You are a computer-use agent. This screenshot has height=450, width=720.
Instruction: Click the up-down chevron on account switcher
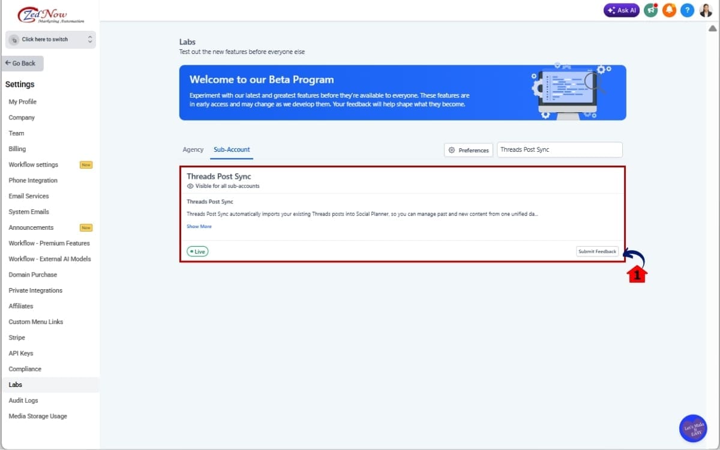click(90, 40)
